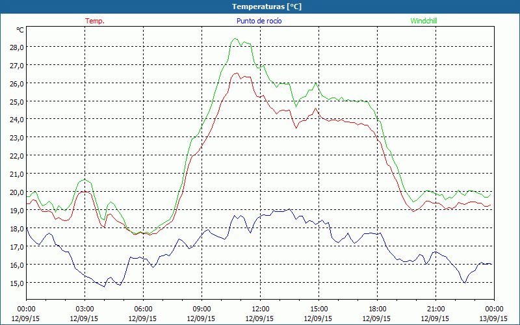
Task: Click the 28,0 y-axis value
Action: click(x=17, y=47)
